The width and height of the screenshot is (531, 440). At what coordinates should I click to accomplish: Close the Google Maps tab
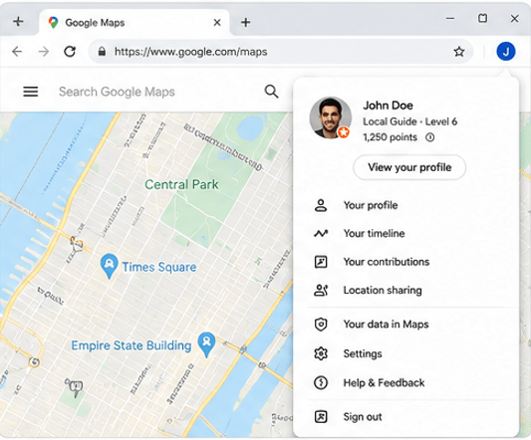tap(217, 22)
